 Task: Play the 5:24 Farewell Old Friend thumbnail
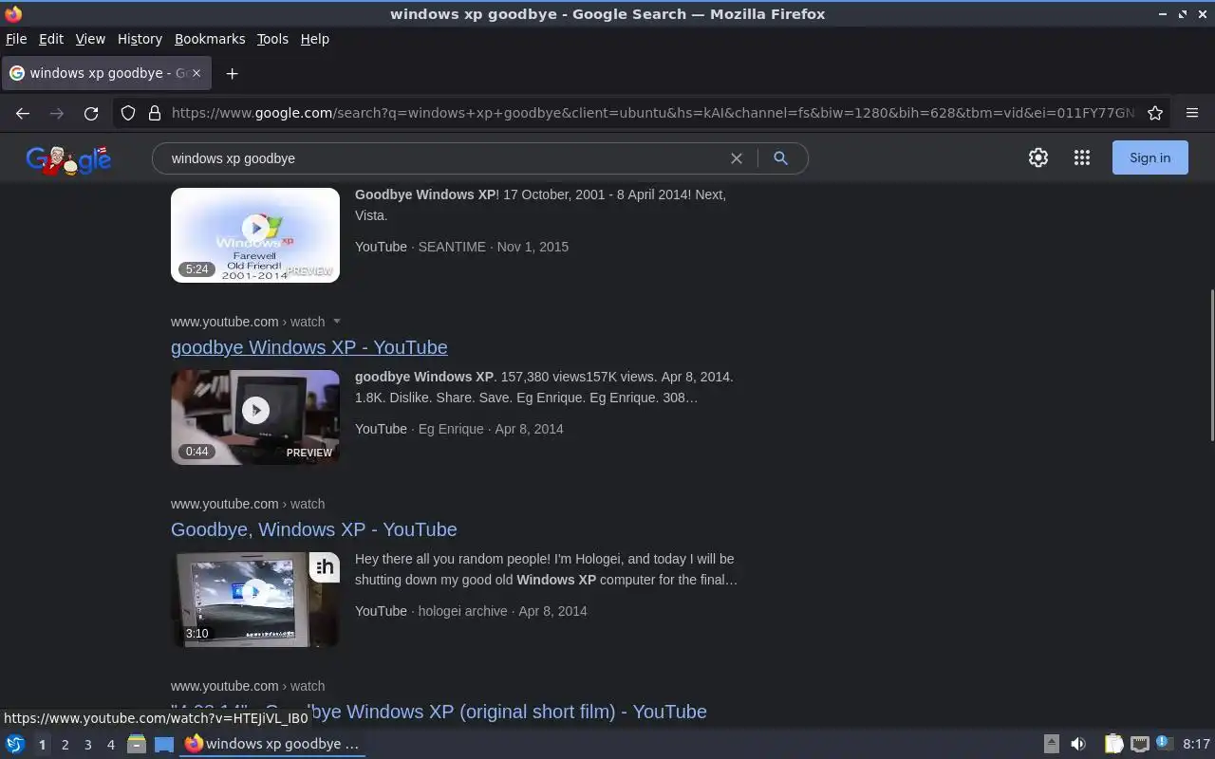click(255, 235)
